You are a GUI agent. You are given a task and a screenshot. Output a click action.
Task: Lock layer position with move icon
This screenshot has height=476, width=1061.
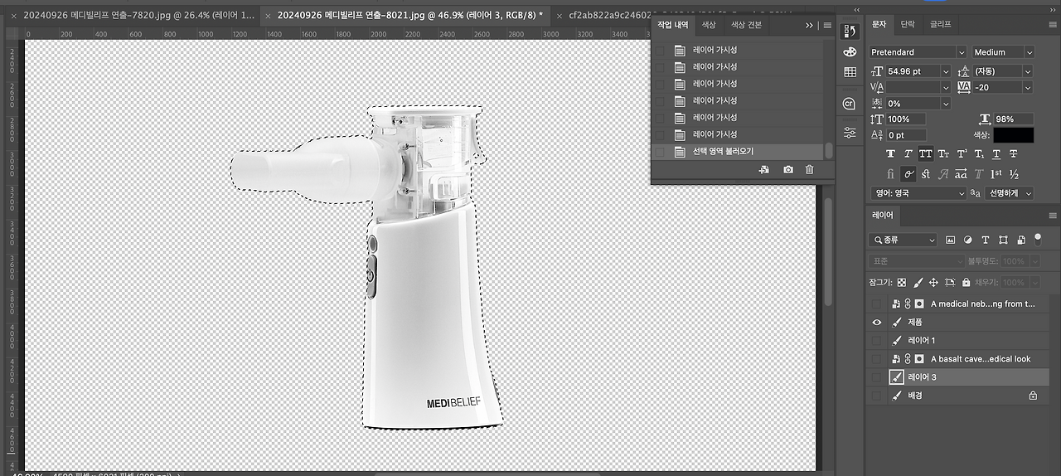[933, 283]
